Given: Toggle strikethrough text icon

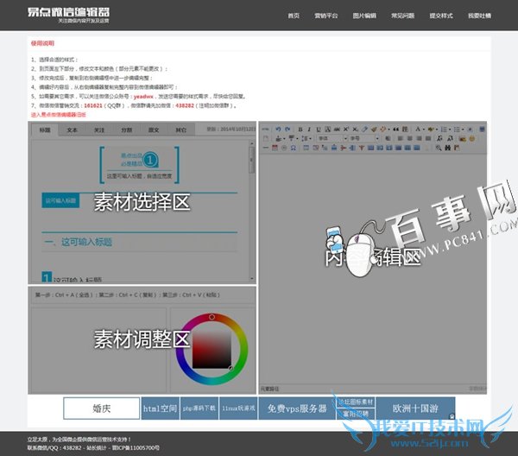Looking at the screenshot, I should point(337,130).
